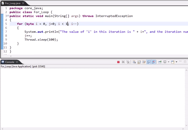The image size is (188, 130).
Task: Toggle Word Wrap in the console toolbar
Action: (x=144, y=62)
